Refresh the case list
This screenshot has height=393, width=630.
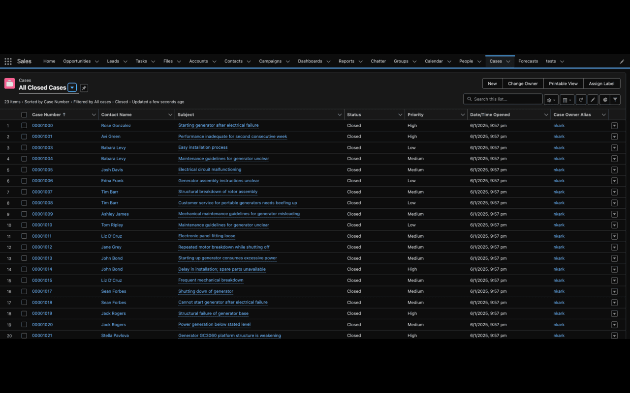tap(581, 99)
